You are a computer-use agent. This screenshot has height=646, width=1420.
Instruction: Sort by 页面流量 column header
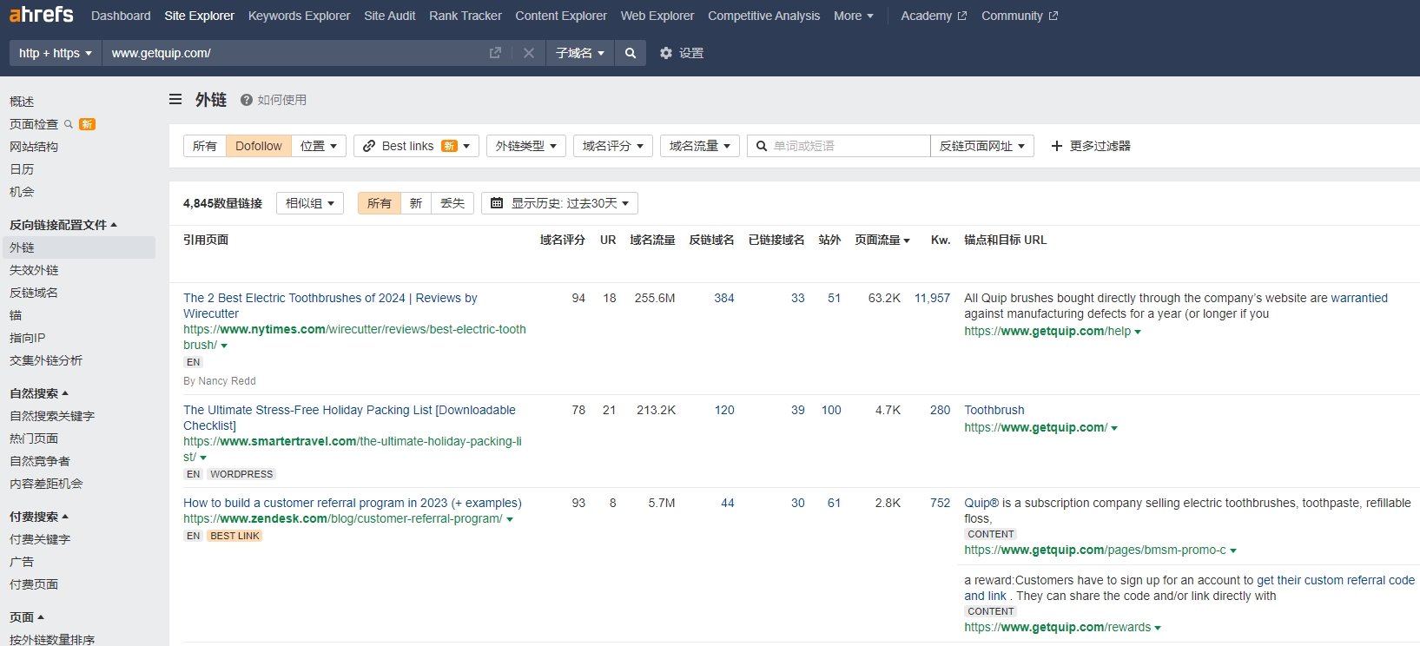pos(882,240)
